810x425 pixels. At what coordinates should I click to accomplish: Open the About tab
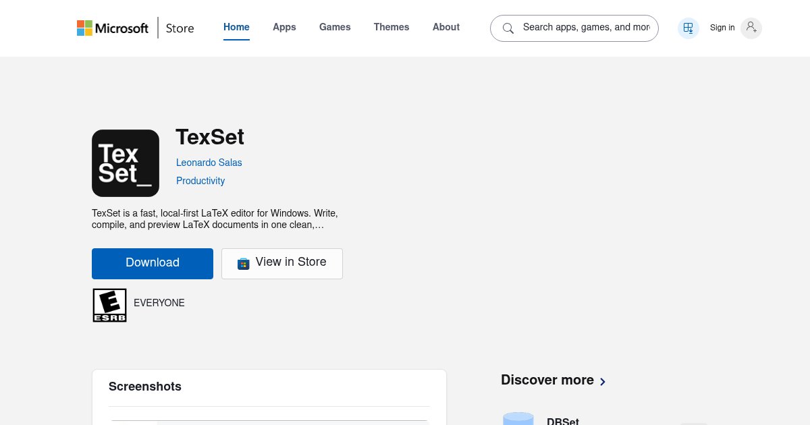[446, 27]
